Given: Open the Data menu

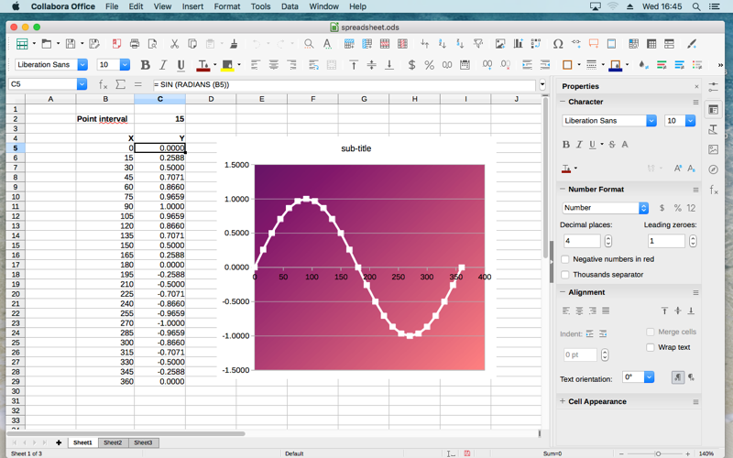Looking at the screenshot, I should (x=290, y=6).
